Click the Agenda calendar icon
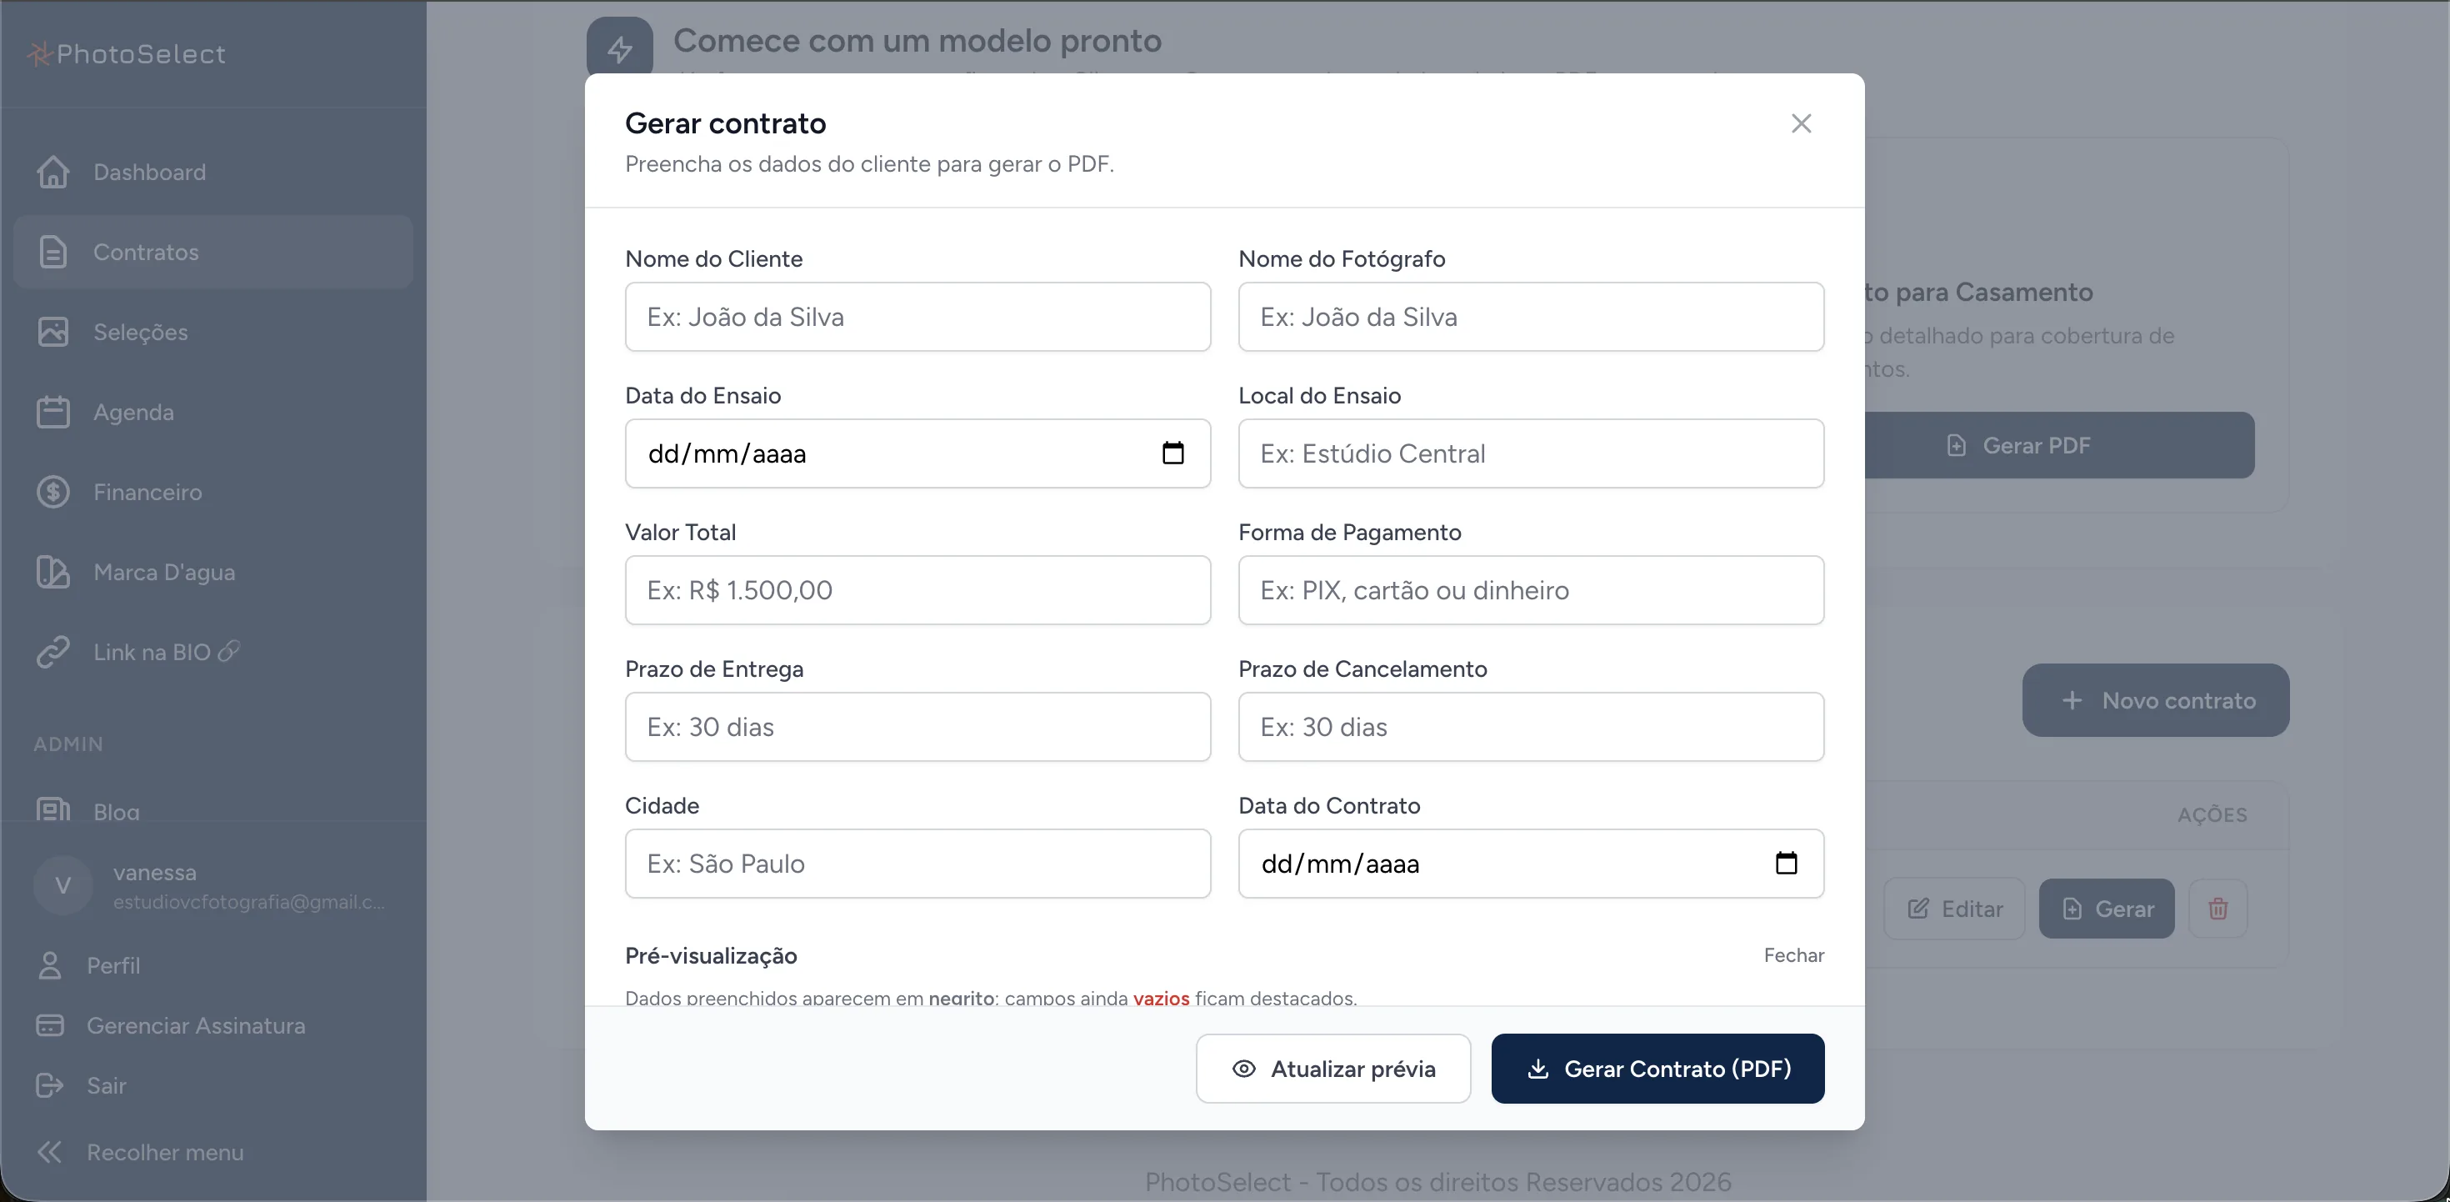Screen dimensions: 2450x1202 pyautogui.click(x=53, y=412)
